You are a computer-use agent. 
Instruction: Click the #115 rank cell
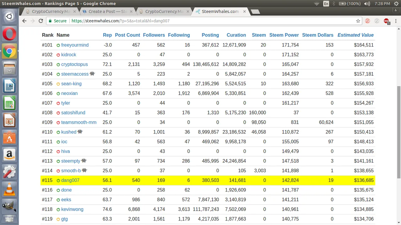pos(47,180)
